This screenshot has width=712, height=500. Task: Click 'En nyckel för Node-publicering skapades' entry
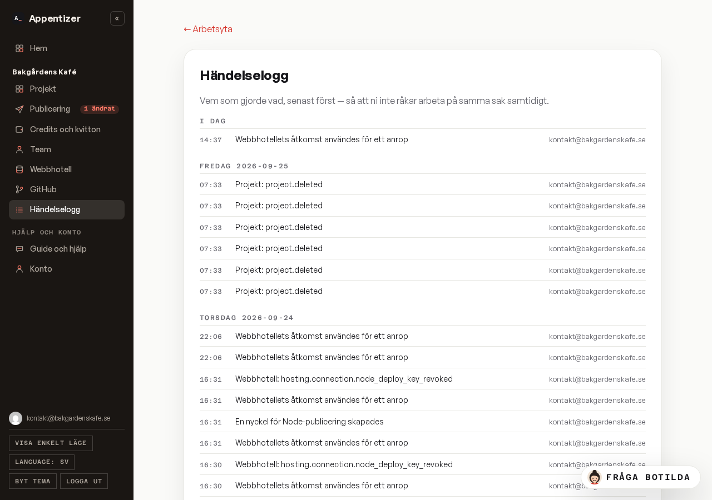coord(423,422)
